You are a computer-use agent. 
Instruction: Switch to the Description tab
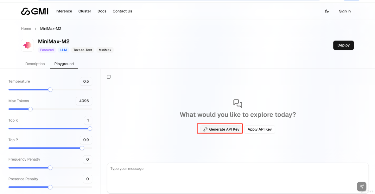pyautogui.click(x=35, y=64)
